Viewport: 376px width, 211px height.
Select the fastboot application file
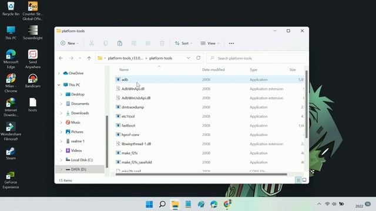click(209, 125)
